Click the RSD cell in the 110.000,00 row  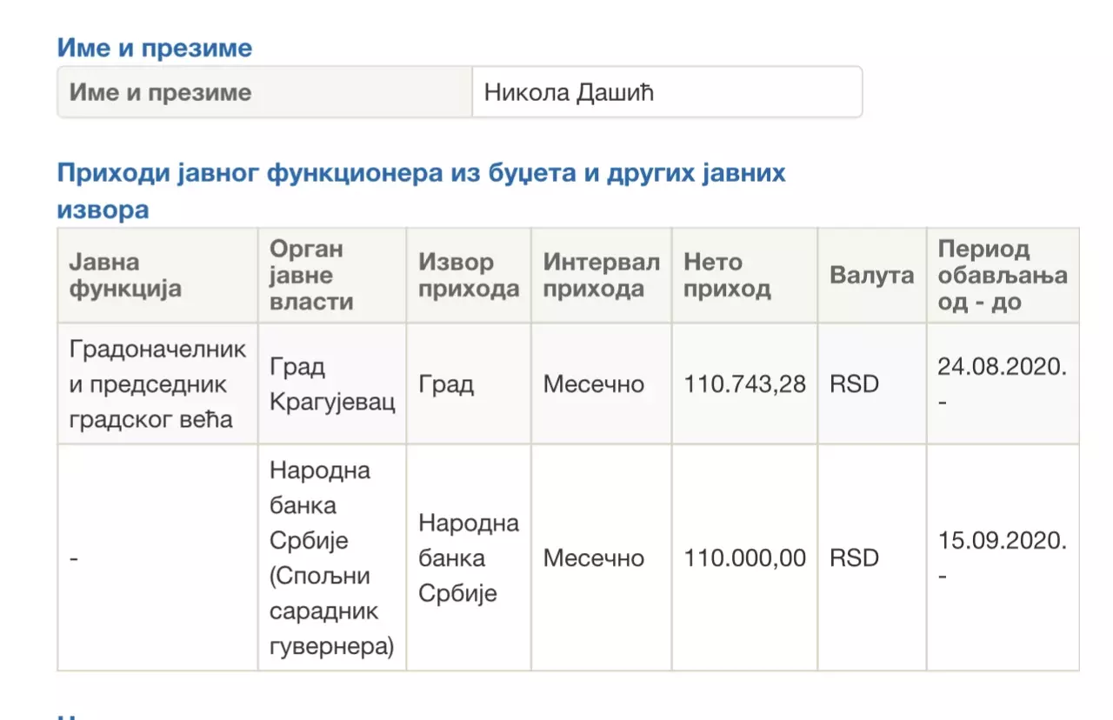pos(854,557)
